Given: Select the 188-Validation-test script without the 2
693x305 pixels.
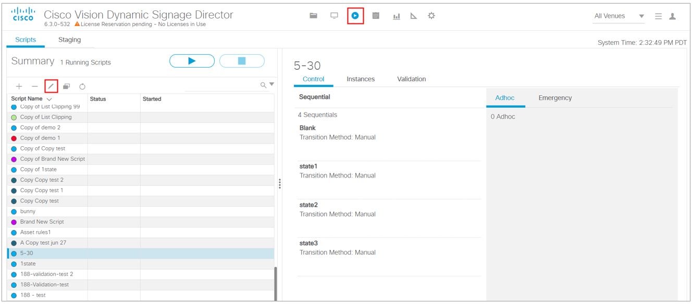Looking at the screenshot, I should tap(141, 285).
